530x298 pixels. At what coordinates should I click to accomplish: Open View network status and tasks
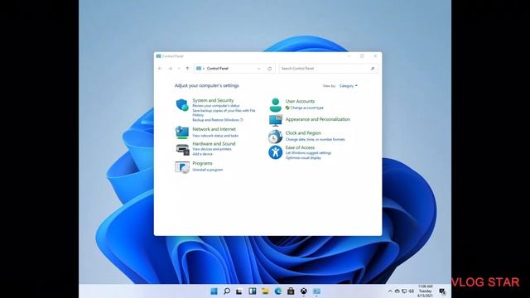(215, 136)
